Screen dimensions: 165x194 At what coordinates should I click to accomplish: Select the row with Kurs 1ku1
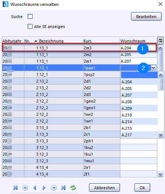[79, 154]
